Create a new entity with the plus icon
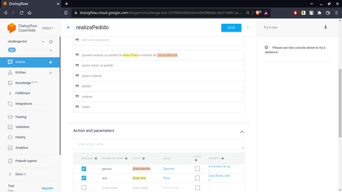 click(x=51, y=73)
